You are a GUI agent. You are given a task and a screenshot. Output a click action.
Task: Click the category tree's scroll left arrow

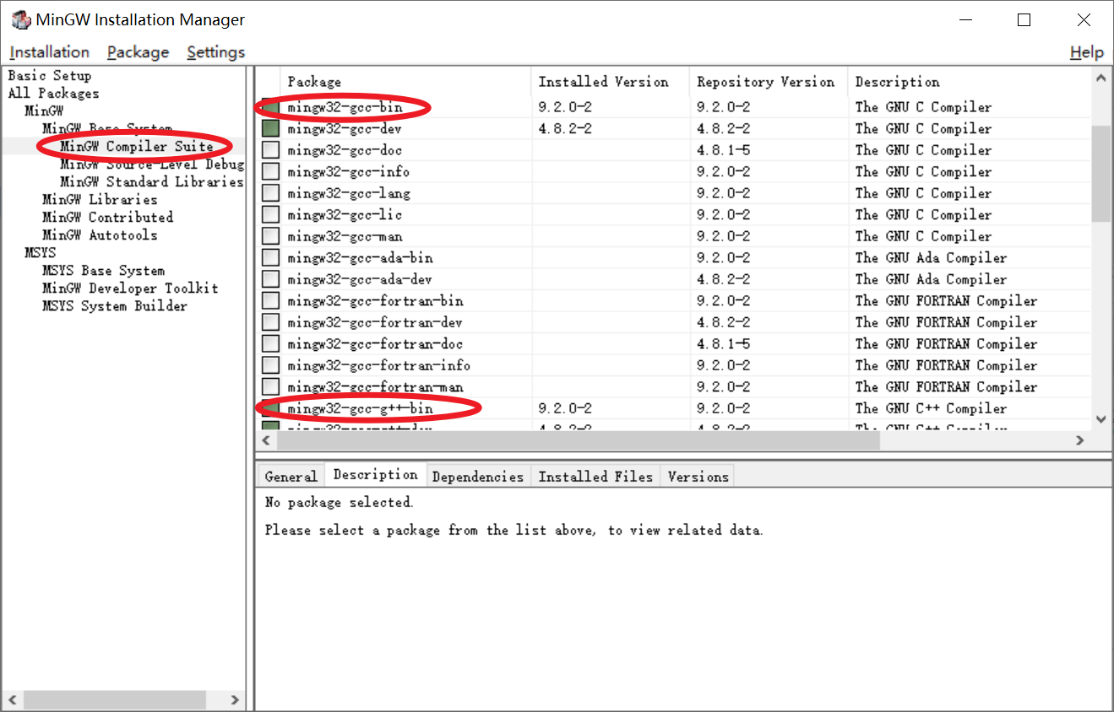click(x=13, y=700)
